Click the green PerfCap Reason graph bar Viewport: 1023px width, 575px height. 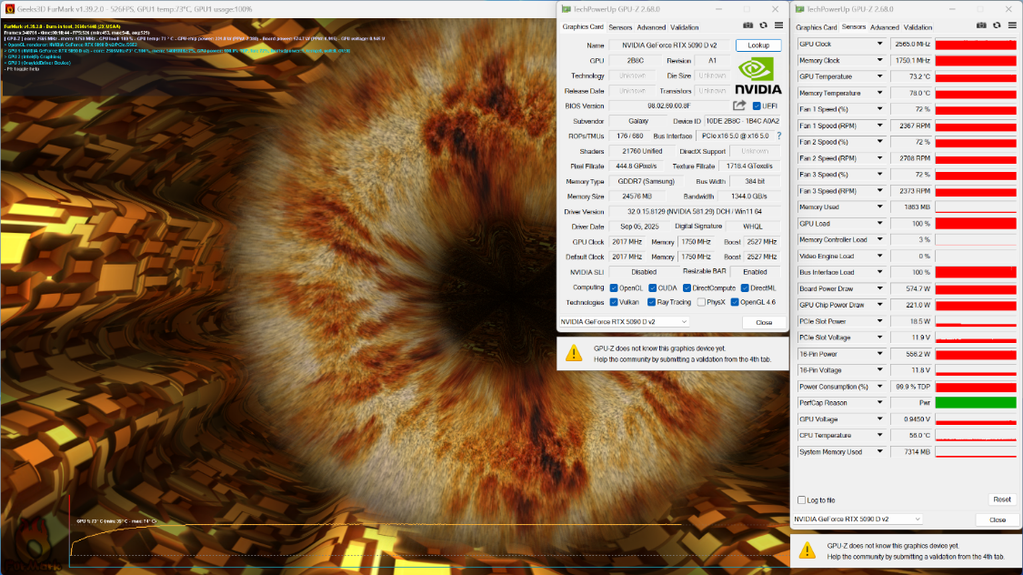coord(976,403)
